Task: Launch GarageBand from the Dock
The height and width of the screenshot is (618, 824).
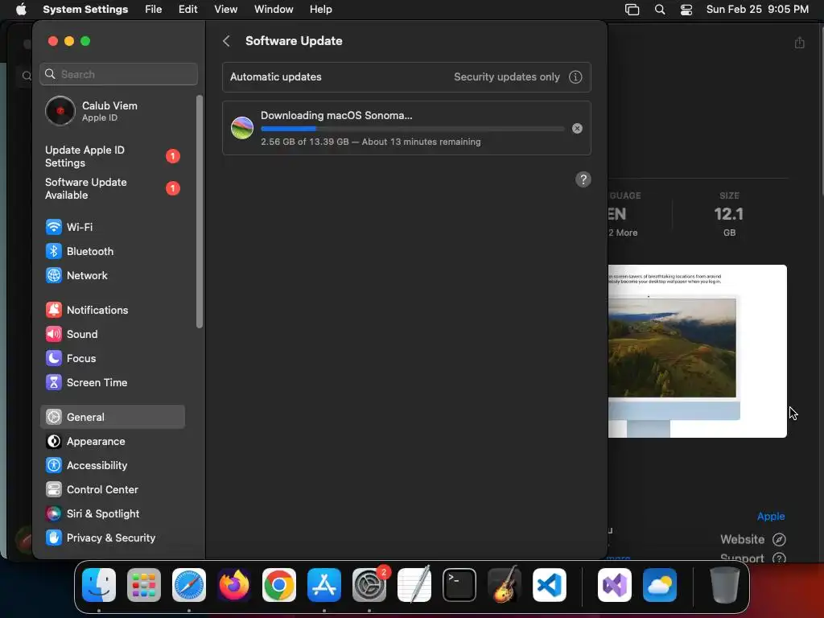Action: click(x=505, y=585)
